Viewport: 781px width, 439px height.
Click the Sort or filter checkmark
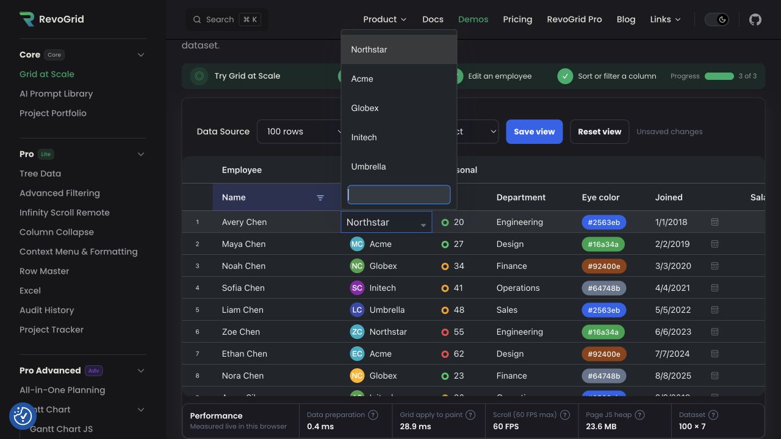click(x=565, y=76)
